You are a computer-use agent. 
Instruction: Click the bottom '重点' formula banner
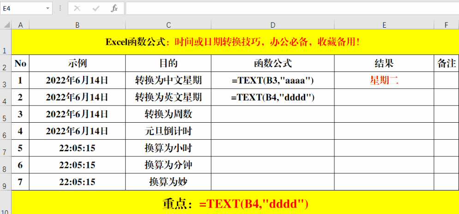pyautogui.click(x=235, y=202)
